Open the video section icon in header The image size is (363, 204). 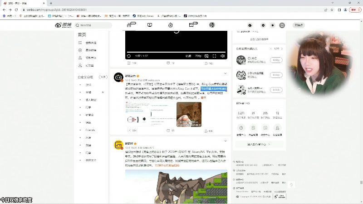tap(150, 25)
